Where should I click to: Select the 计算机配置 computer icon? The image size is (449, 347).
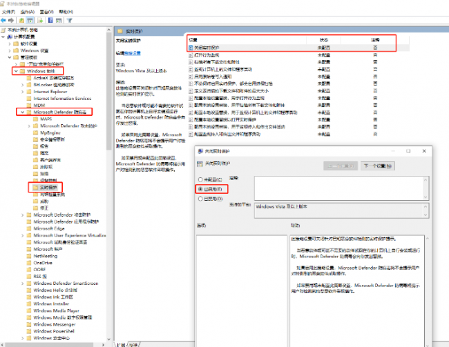coord(10,37)
